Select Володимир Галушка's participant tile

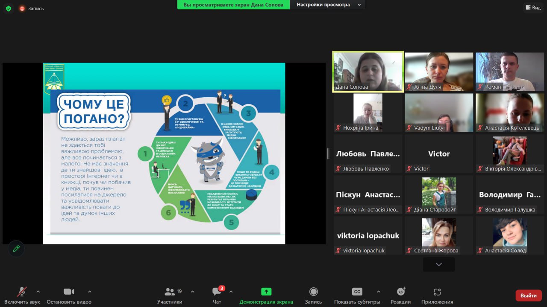[x=510, y=194]
